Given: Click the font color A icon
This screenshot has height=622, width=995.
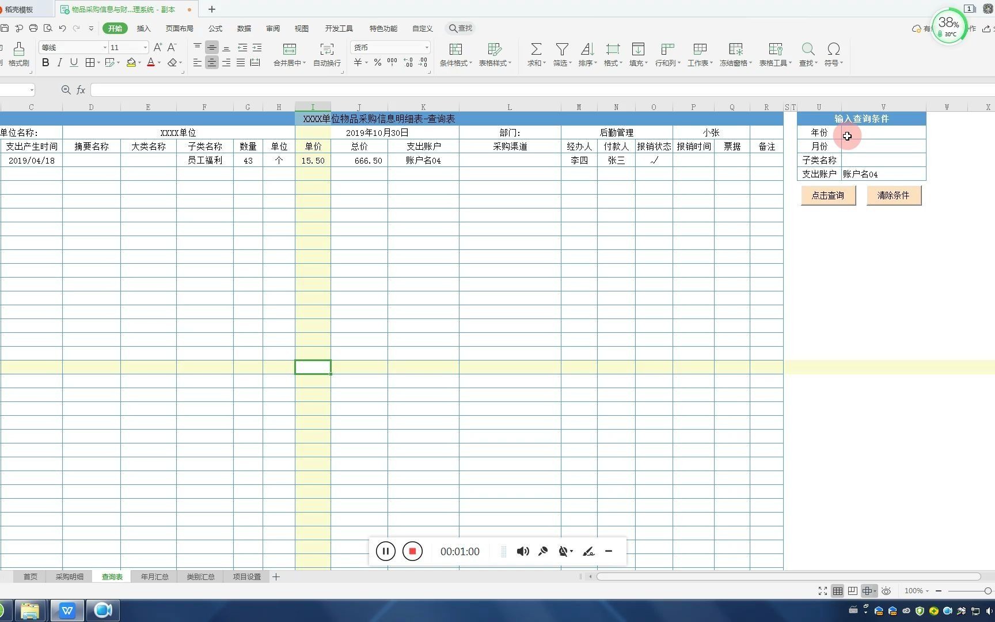Looking at the screenshot, I should pyautogui.click(x=151, y=63).
